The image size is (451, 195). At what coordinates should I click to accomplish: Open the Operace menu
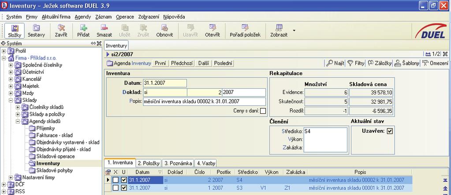pos(125,17)
